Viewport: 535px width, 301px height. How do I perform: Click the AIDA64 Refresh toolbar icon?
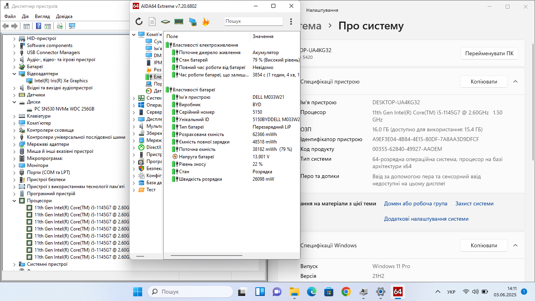(x=139, y=22)
